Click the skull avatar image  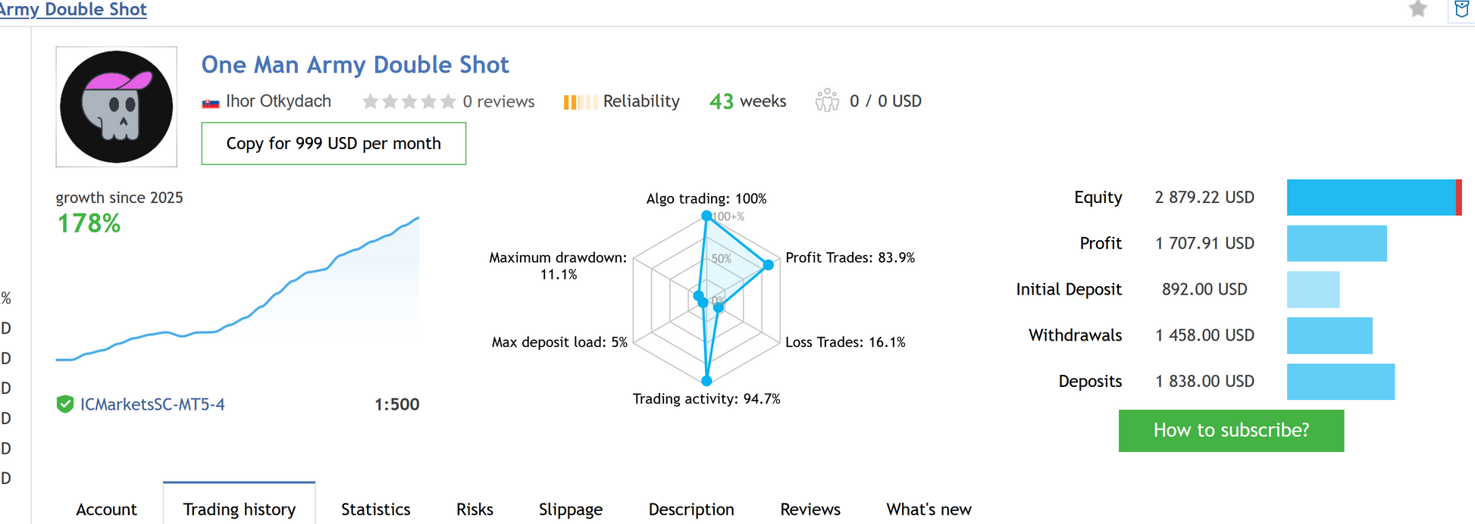[116, 107]
